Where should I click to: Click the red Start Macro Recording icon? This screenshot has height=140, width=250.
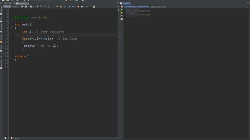point(78,7)
